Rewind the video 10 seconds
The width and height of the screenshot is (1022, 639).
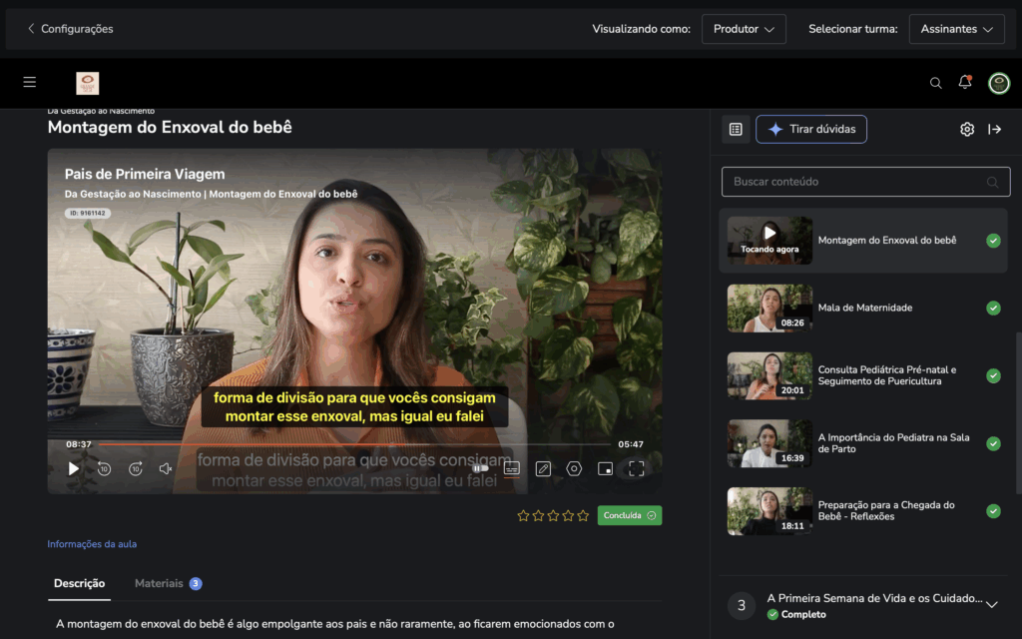pos(104,468)
